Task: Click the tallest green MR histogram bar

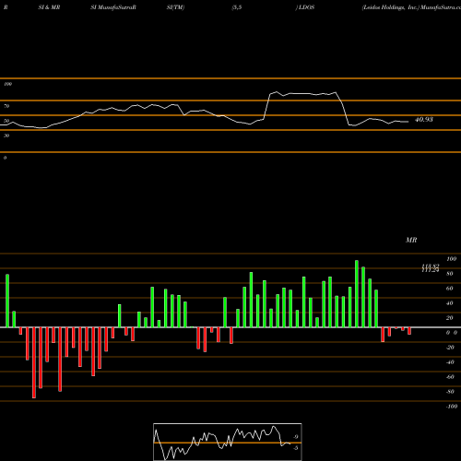Action: (x=357, y=294)
